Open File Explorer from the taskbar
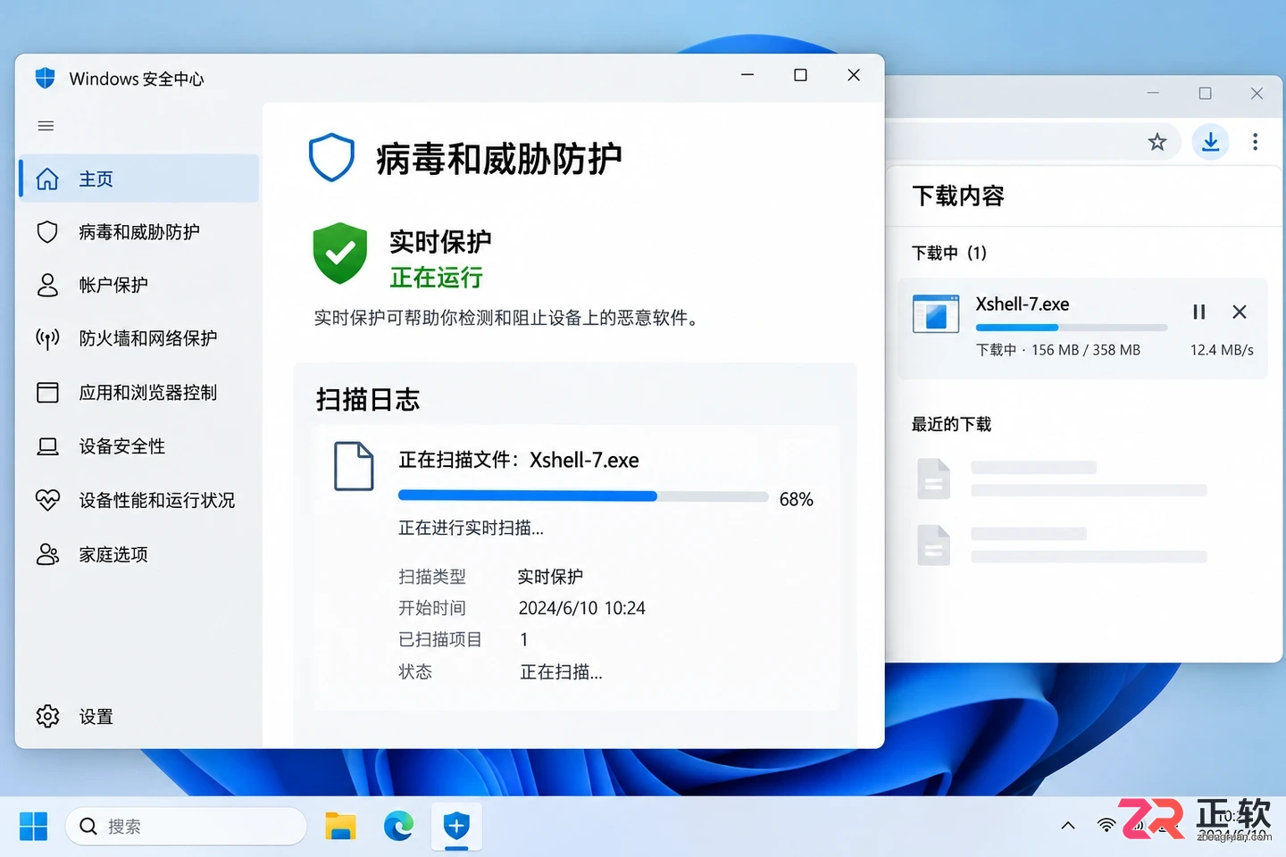This screenshot has height=857, width=1286. pos(340,827)
